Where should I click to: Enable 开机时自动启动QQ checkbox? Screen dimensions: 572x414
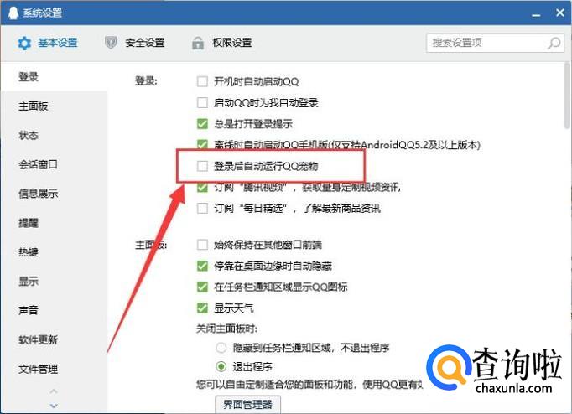click(x=202, y=81)
